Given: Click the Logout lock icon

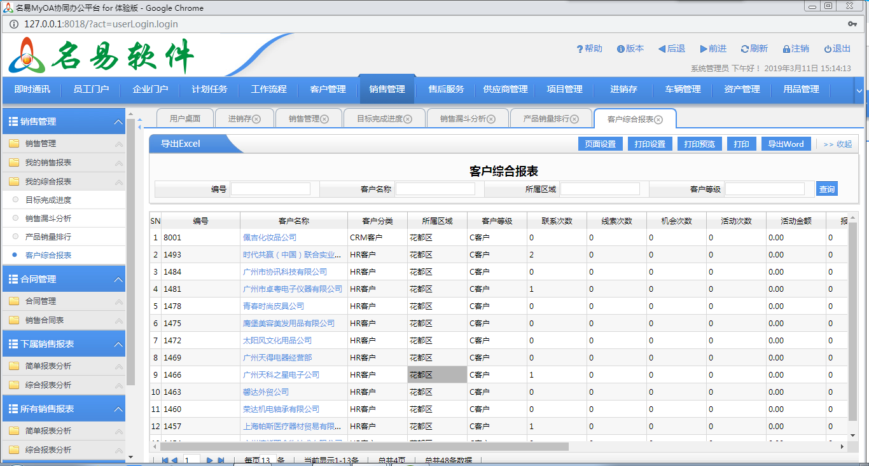Looking at the screenshot, I should point(786,49).
